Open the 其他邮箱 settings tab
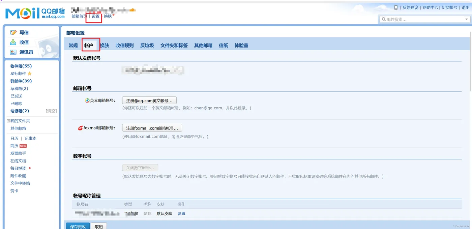 pos(203,46)
